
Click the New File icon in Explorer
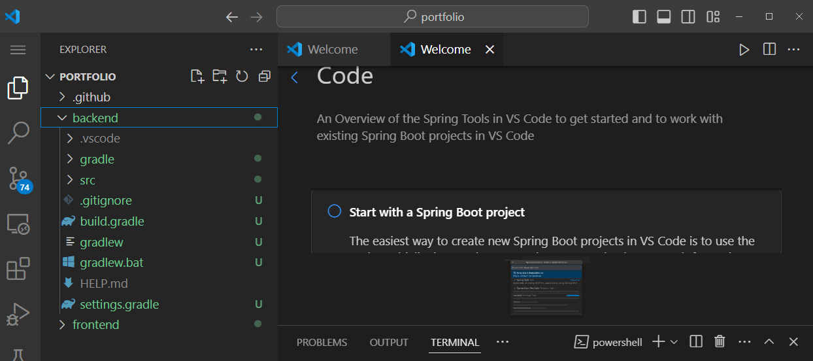point(197,77)
